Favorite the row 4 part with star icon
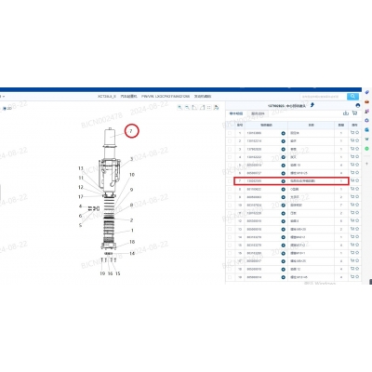 click(x=357, y=157)
